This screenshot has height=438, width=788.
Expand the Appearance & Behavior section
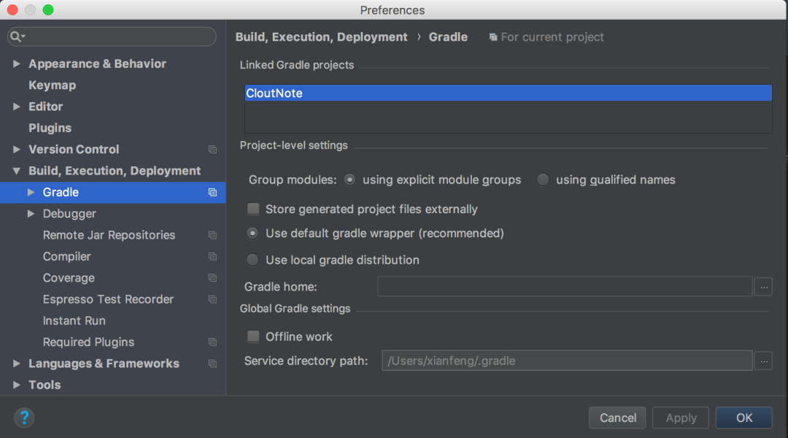(17, 64)
